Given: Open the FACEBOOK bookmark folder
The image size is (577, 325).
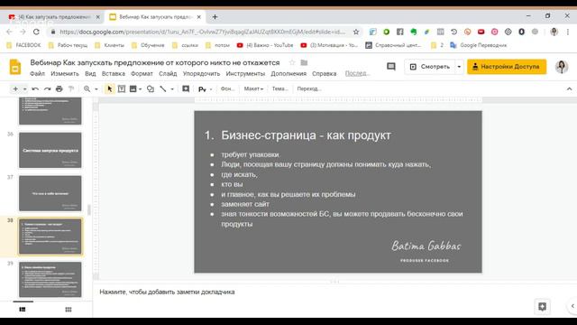Looking at the screenshot, I should pyautogui.click(x=24, y=45).
